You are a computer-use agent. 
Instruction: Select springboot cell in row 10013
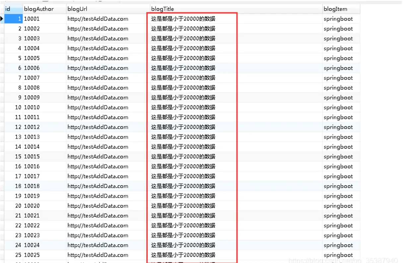[x=341, y=137]
